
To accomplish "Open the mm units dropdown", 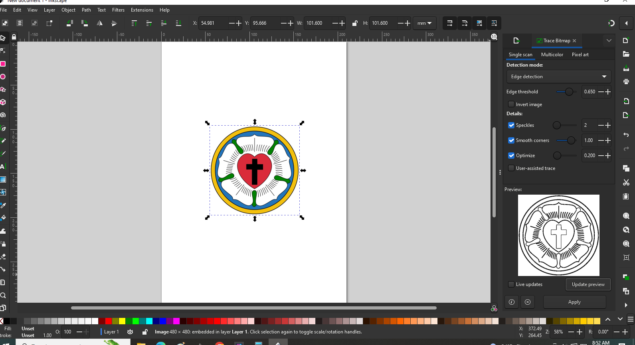I will 424,24.
